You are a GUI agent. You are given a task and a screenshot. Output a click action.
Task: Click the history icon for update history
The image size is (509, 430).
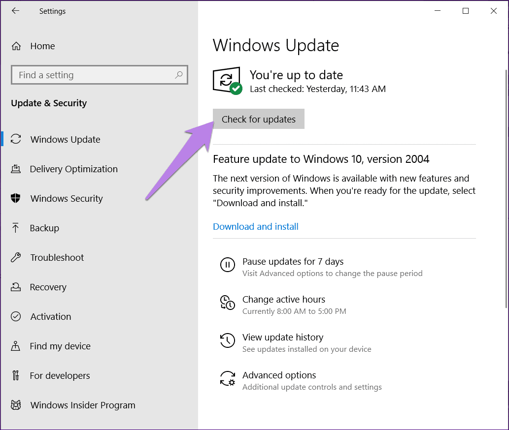click(x=228, y=340)
